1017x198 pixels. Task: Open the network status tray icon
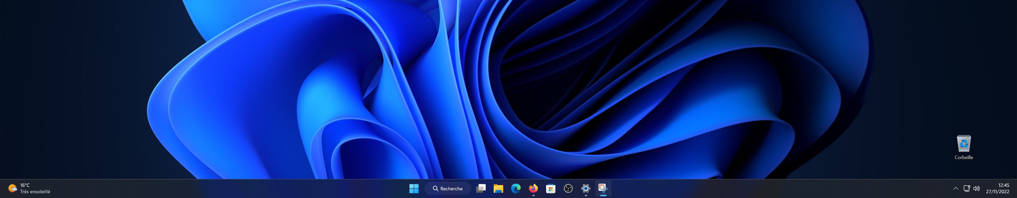click(966, 188)
